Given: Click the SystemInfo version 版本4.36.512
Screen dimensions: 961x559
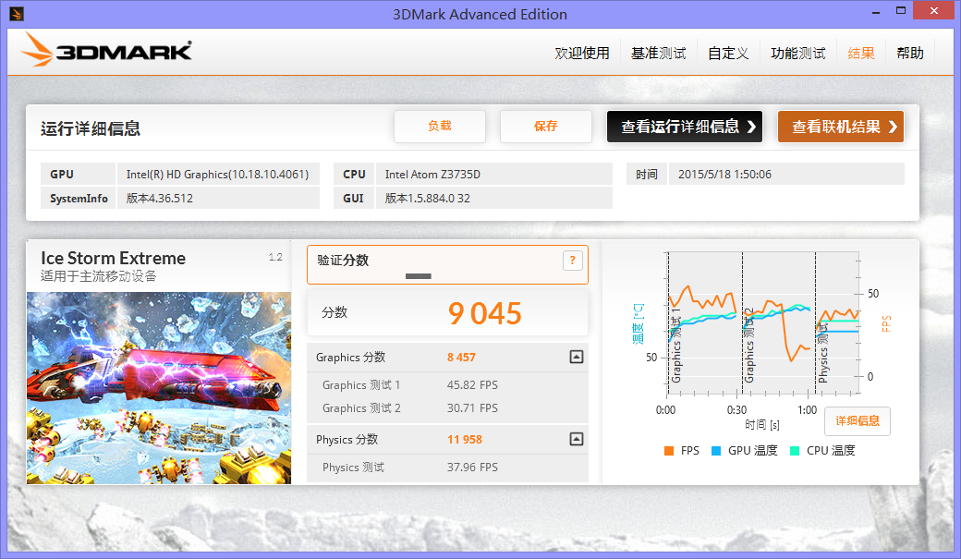Looking at the screenshot, I should pos(159,199).
